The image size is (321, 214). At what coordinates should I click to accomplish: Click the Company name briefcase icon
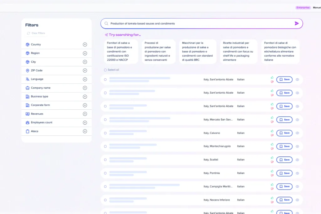pos(28,88)
